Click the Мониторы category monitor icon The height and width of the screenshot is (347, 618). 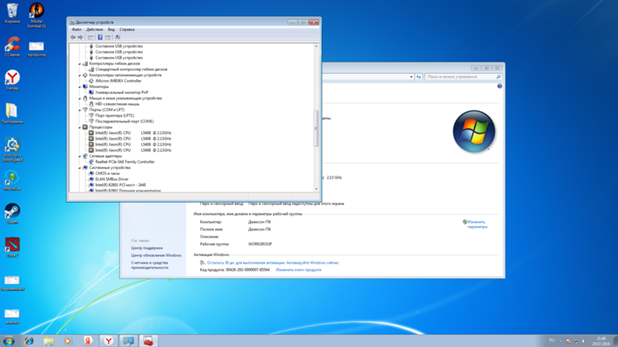85,86
